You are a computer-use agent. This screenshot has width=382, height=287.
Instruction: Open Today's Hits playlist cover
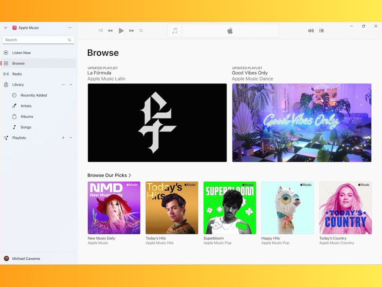pos(172,208)
